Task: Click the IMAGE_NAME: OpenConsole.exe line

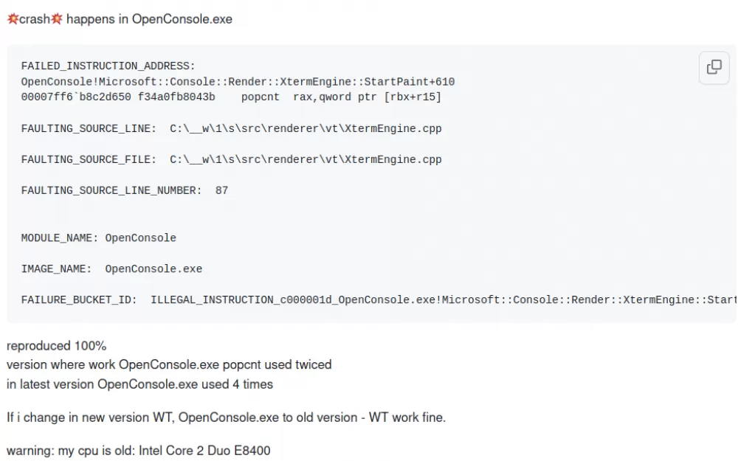Action: pyautogui.click(x=111, y=269)
